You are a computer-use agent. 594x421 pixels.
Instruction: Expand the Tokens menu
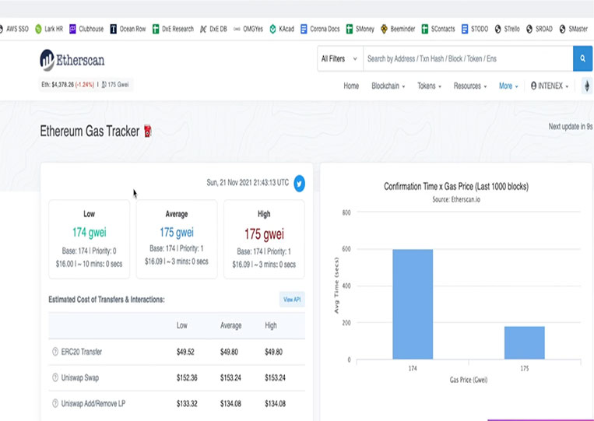(429, 86)
